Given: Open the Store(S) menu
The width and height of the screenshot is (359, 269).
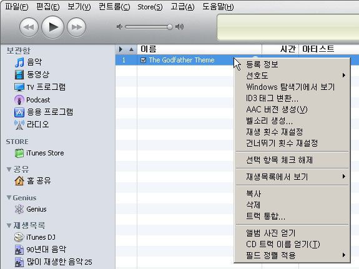Looking at the screenshot, I should pyautogui.click(x=150, y=7).
